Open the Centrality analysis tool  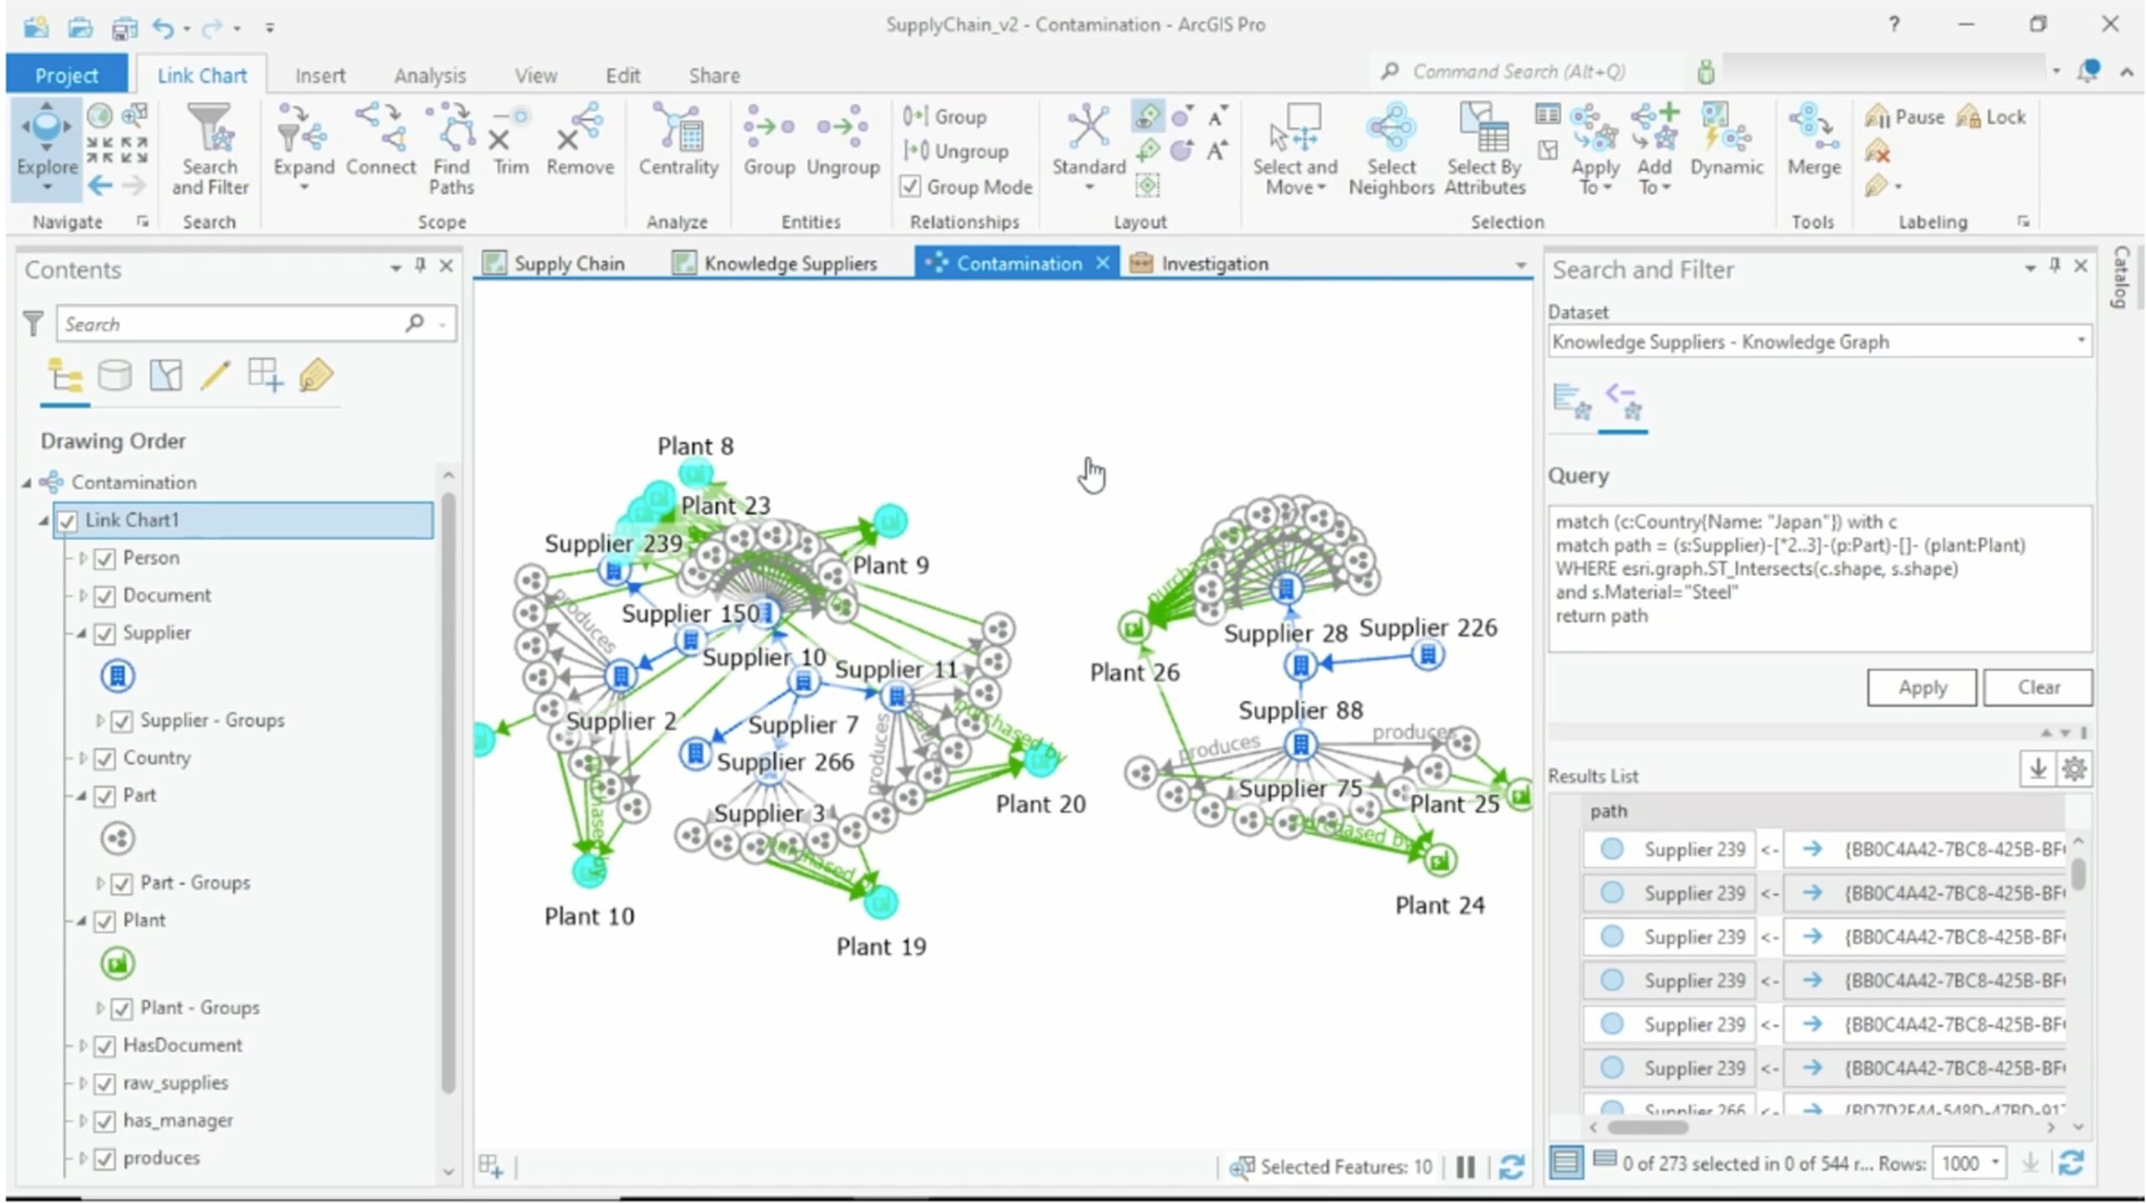pyautogui.click(x=678, y=139)
